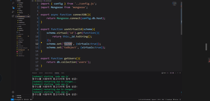
Task: Click the Spaces: 4 indentation setting
Action: [x=154, y=99]
